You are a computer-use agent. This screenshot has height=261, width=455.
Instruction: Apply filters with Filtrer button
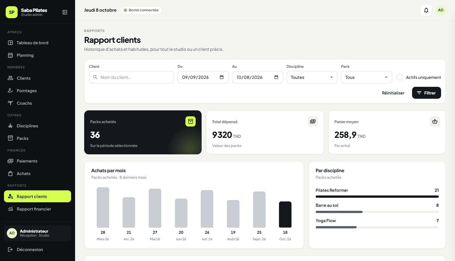(426, 93)
